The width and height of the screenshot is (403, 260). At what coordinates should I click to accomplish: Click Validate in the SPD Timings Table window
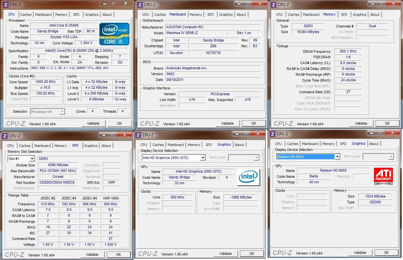tap(92, 254)
